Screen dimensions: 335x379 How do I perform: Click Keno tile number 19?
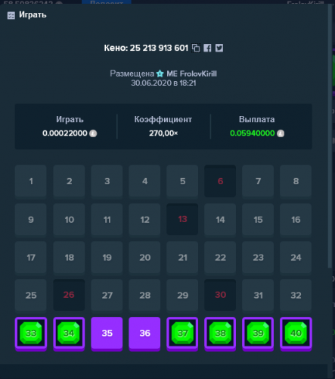tap(107, 257)
